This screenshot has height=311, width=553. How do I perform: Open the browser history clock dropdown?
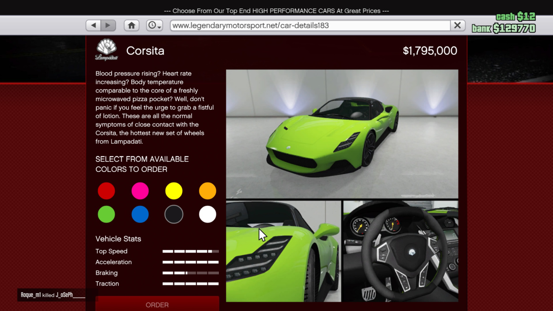pyautogui.click(x=154, y=25)
